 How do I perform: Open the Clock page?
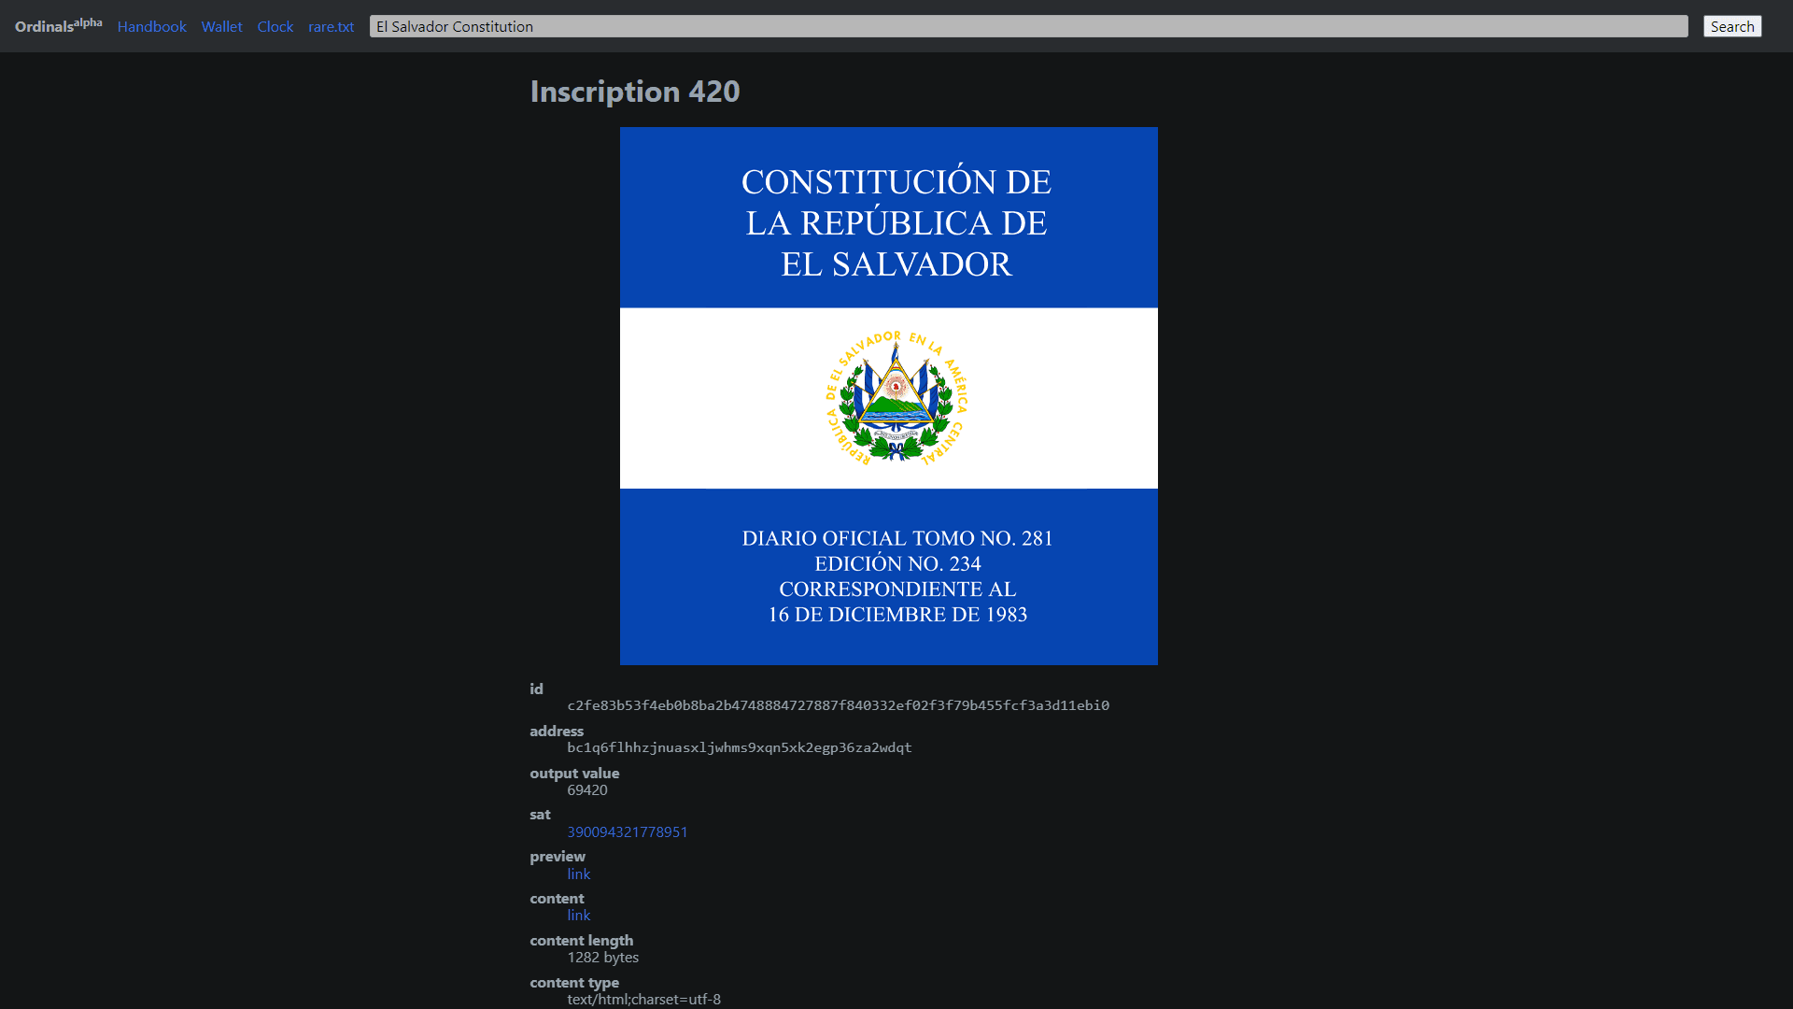pyautogui.click(x=275, y=26)
